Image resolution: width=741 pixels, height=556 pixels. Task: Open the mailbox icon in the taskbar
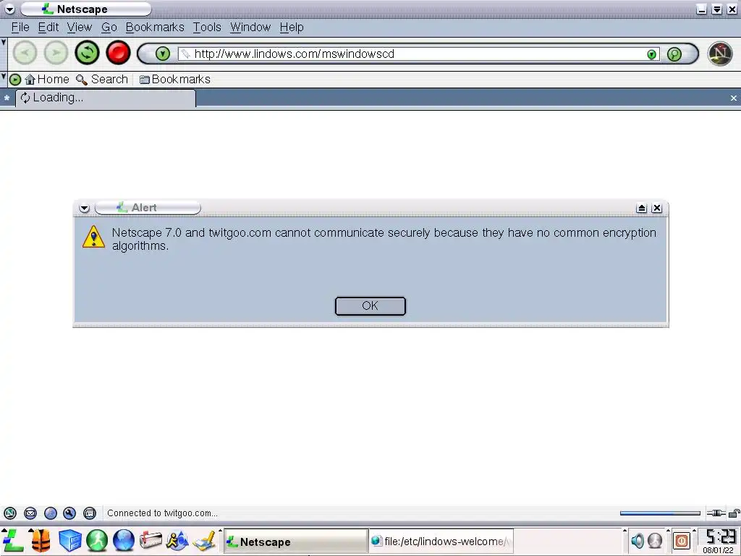151,540
